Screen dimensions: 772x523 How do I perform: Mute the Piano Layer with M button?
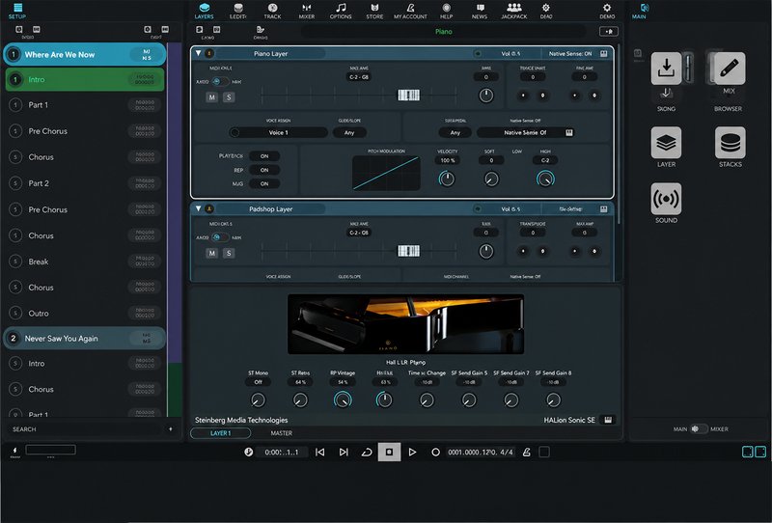[x=211, y=97]
